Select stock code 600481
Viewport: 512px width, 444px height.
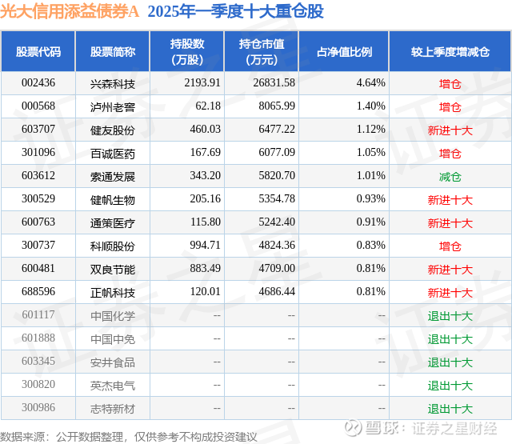click(x=38, y=268)
